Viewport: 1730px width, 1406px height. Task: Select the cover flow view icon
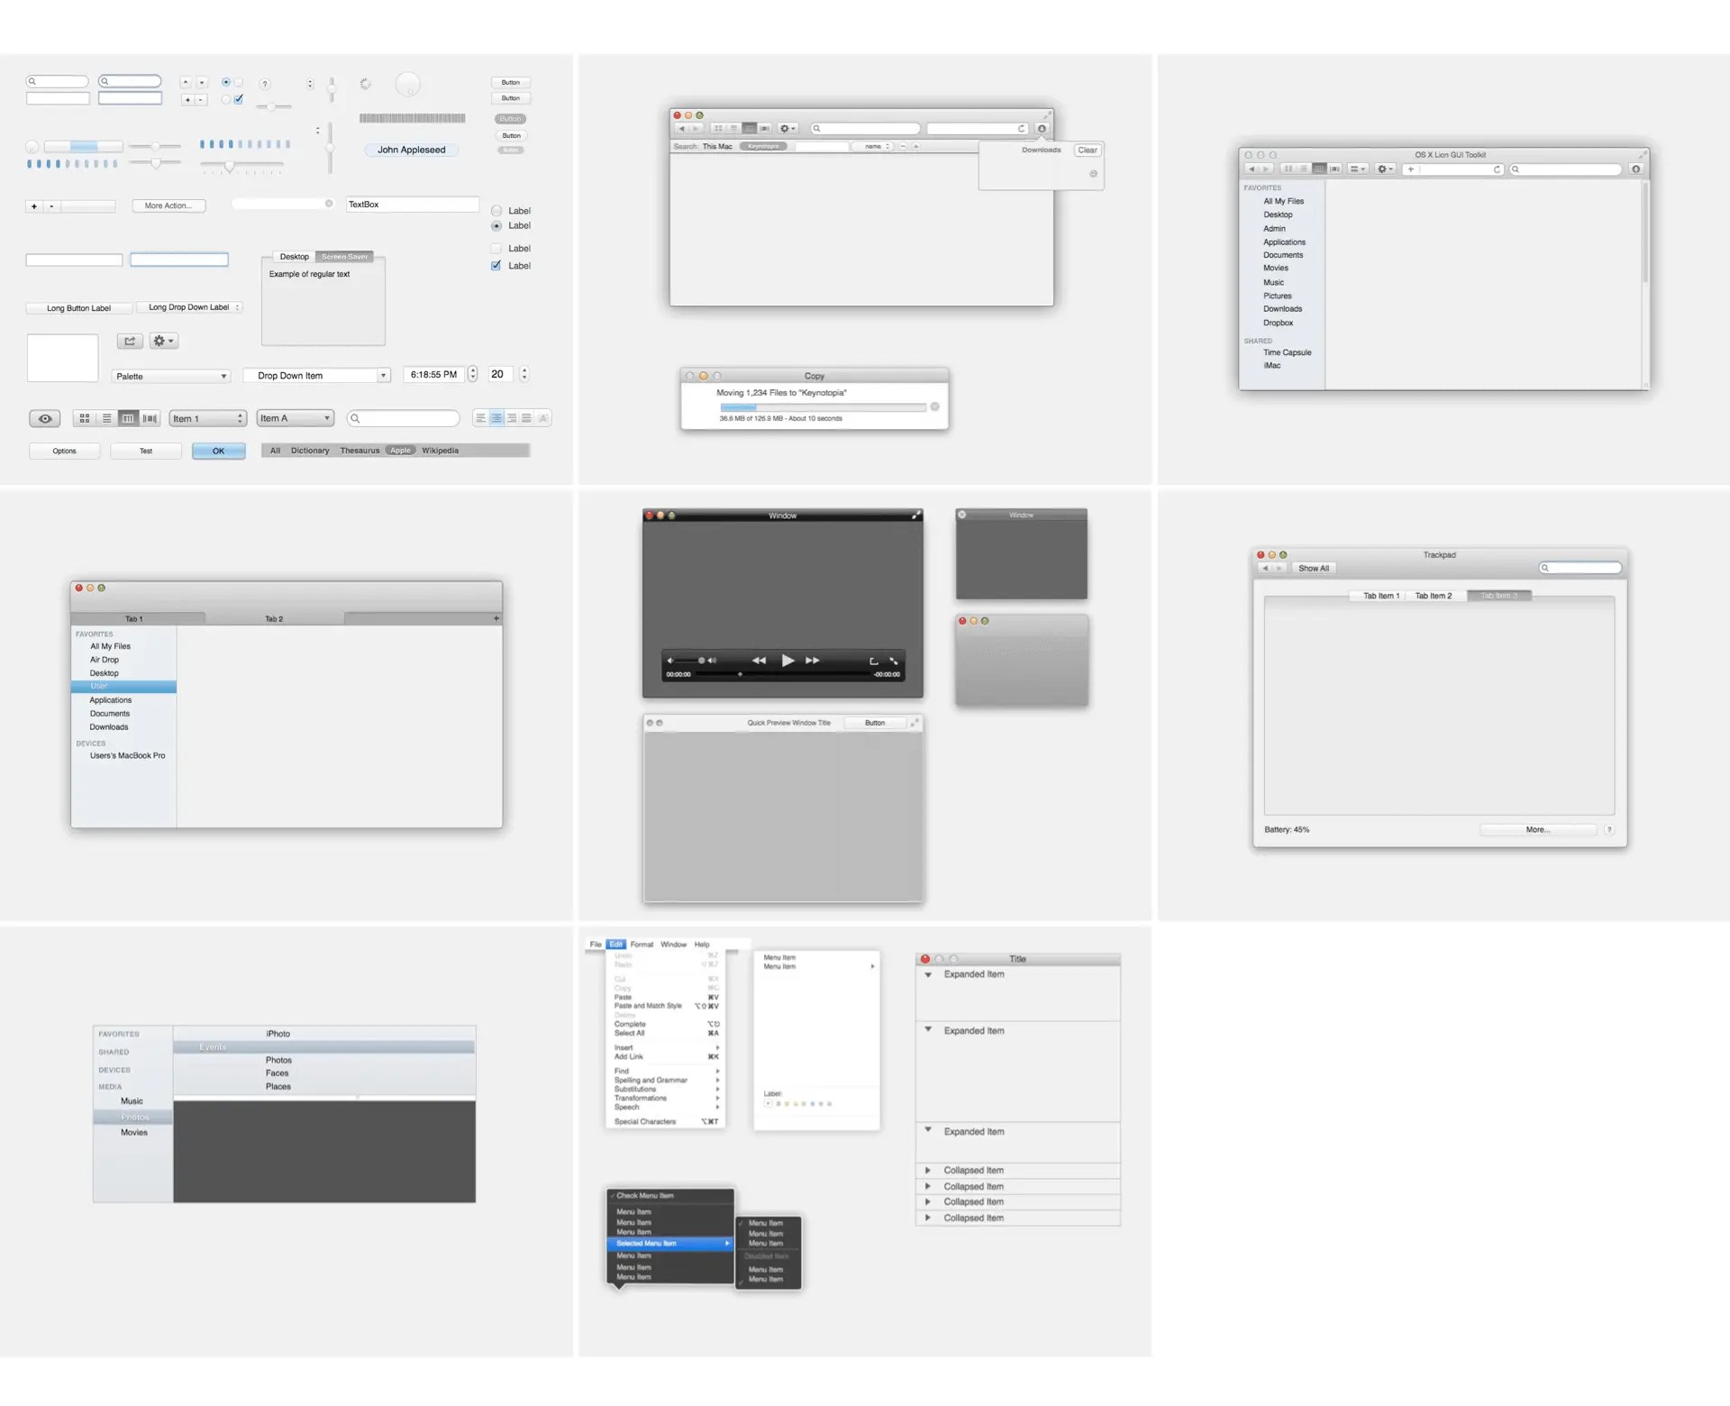pyautogui.click(x=150, y=418)
